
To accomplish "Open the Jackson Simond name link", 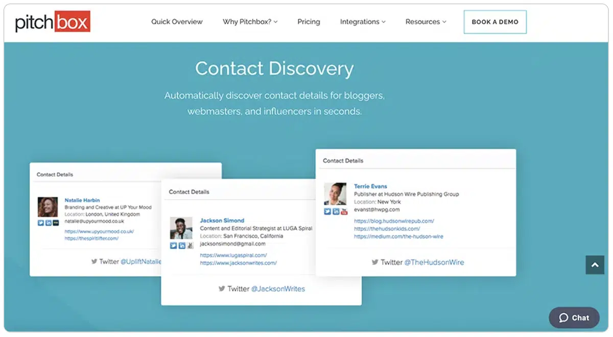I will coord(222,221).
